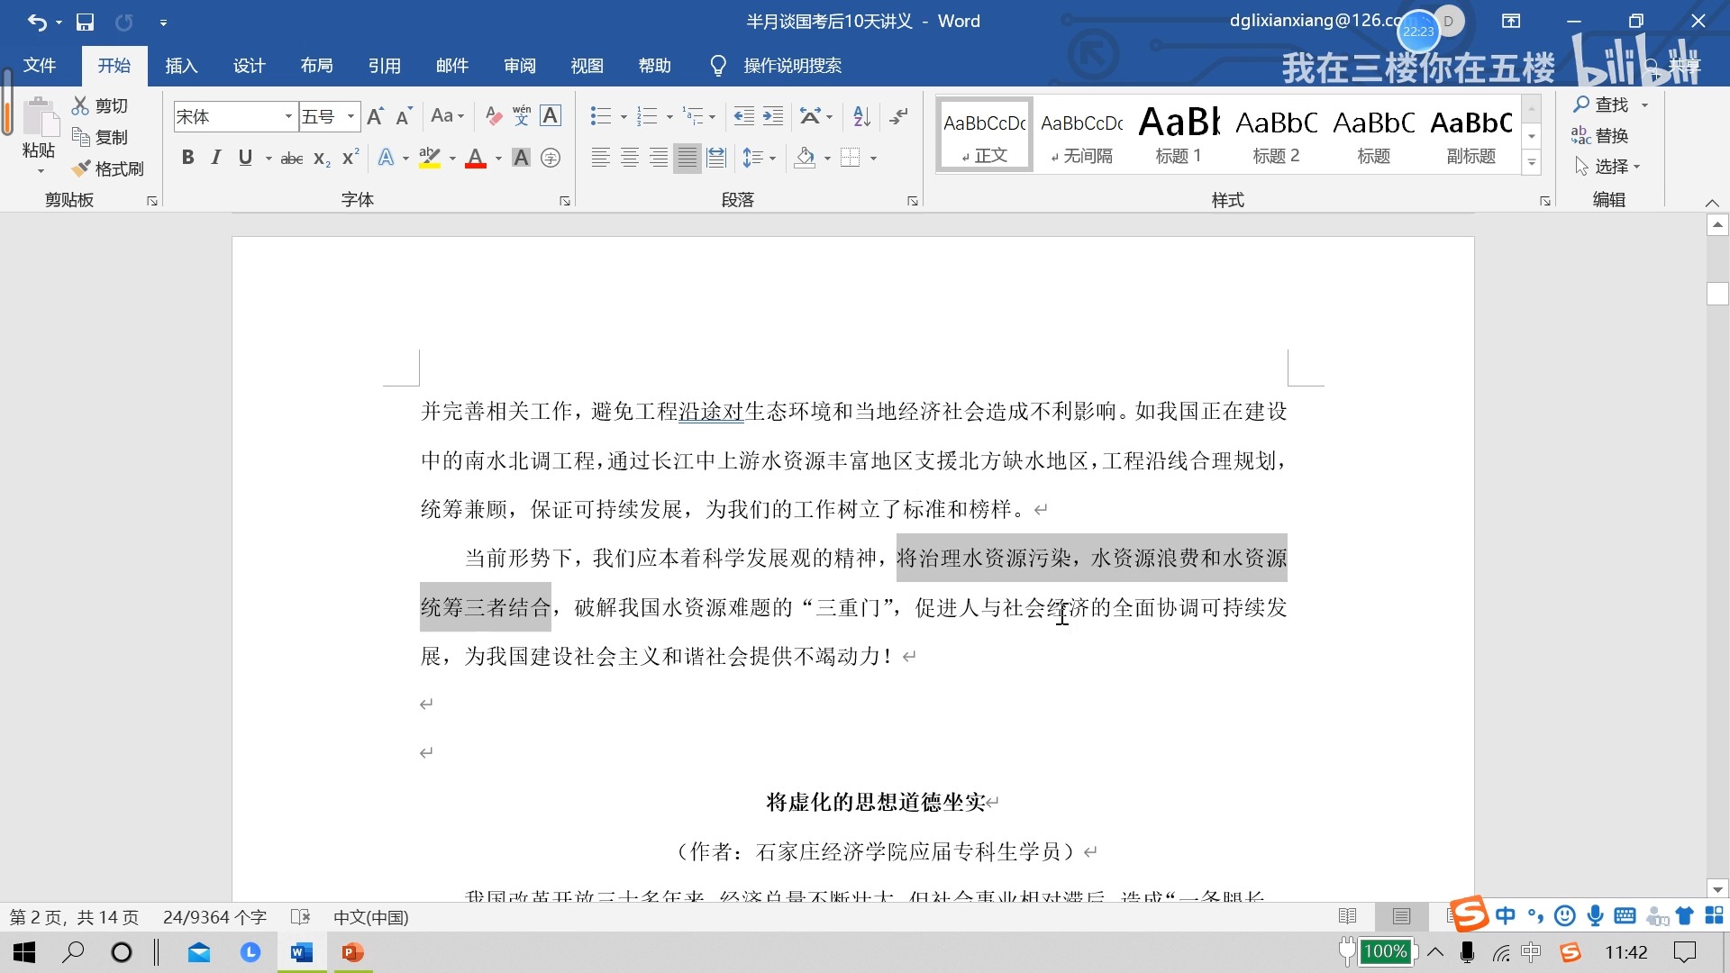Open the Sogou input method logo
1730x973 pixels.
pyautogui.click(x=1469, y=914)
